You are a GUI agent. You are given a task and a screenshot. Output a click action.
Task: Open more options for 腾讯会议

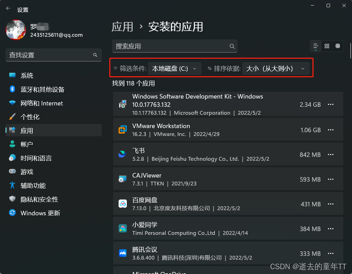[331, 253]
